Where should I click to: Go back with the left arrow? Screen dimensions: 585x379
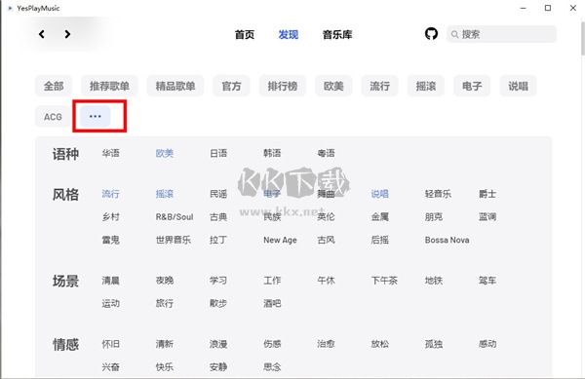click(41, 34)
